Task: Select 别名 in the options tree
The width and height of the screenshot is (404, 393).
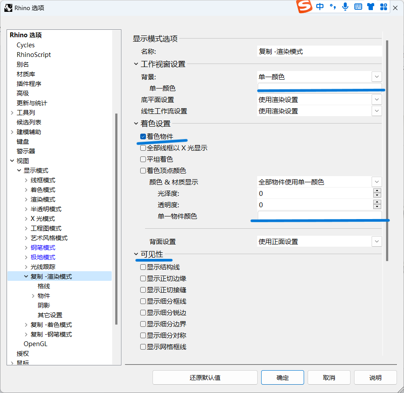Action: tap(23, 64)
